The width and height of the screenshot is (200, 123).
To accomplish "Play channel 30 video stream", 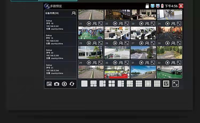I will (x=115, y=63).
